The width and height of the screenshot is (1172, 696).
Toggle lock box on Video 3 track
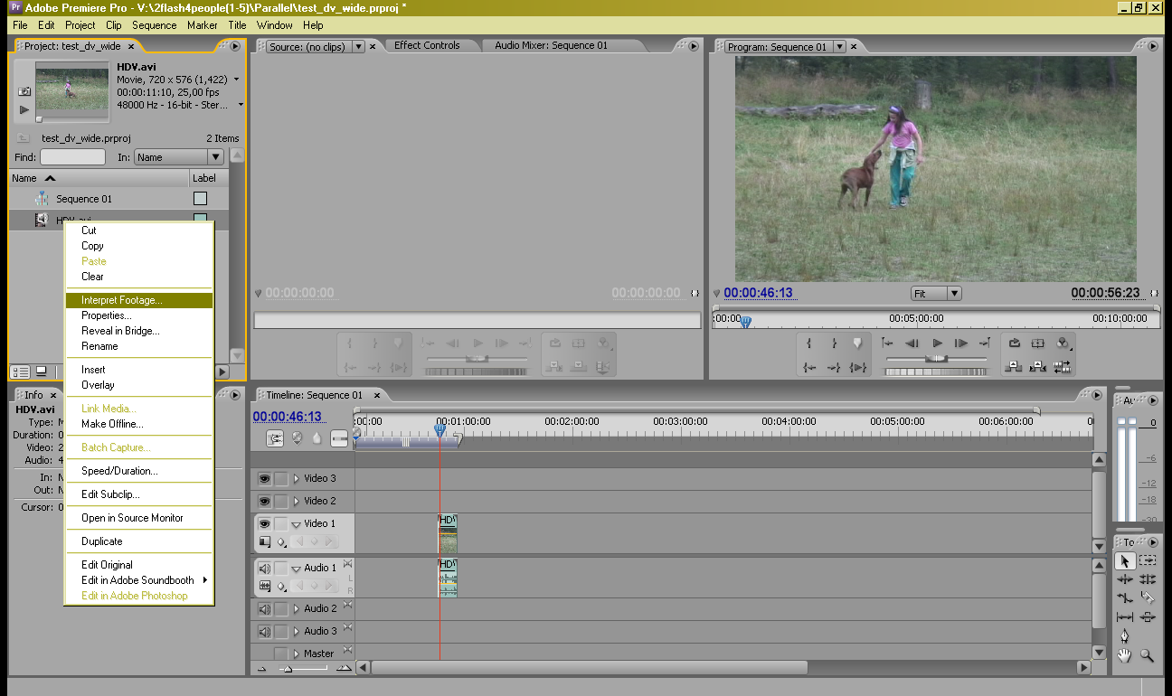(x=281, y=478)
